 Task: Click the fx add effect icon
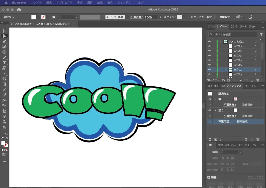tap(222, 140)
